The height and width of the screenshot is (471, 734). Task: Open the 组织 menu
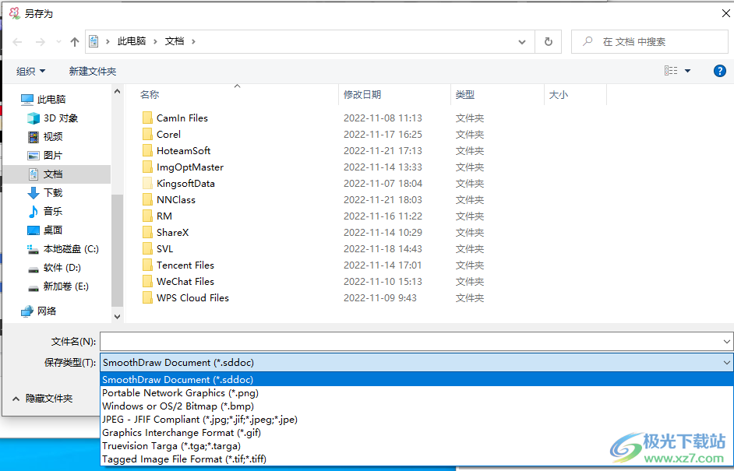[x=31, y=71]
